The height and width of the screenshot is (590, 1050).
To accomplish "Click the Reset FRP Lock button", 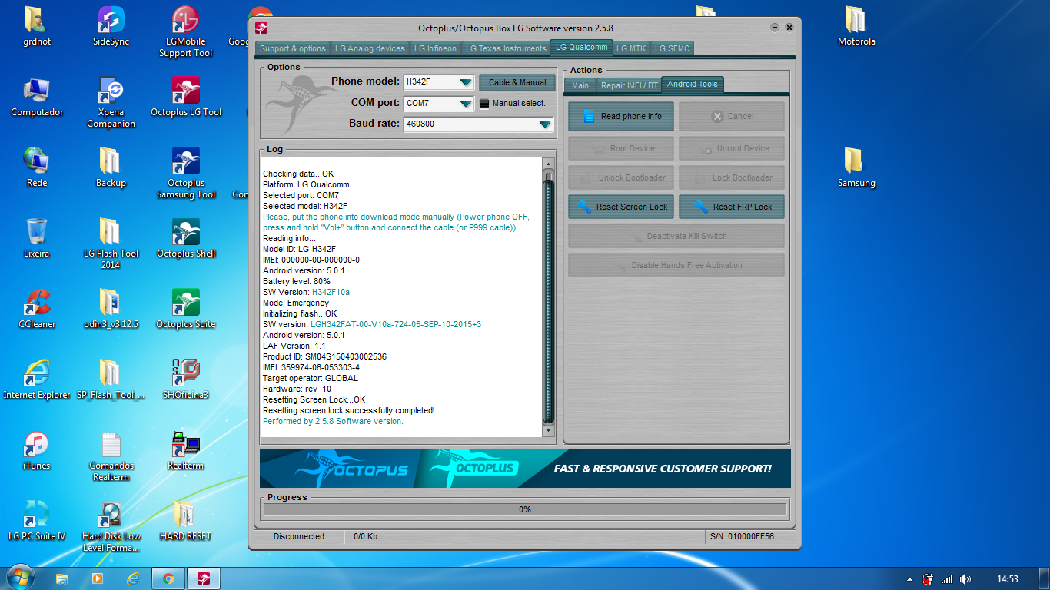I will [732, 207].
